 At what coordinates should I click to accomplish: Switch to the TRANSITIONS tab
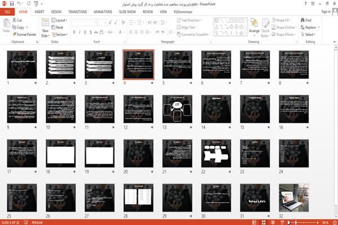tap(78, 12)
